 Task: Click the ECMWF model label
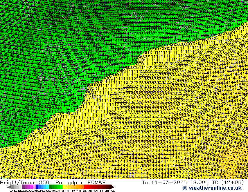(97, 182)
